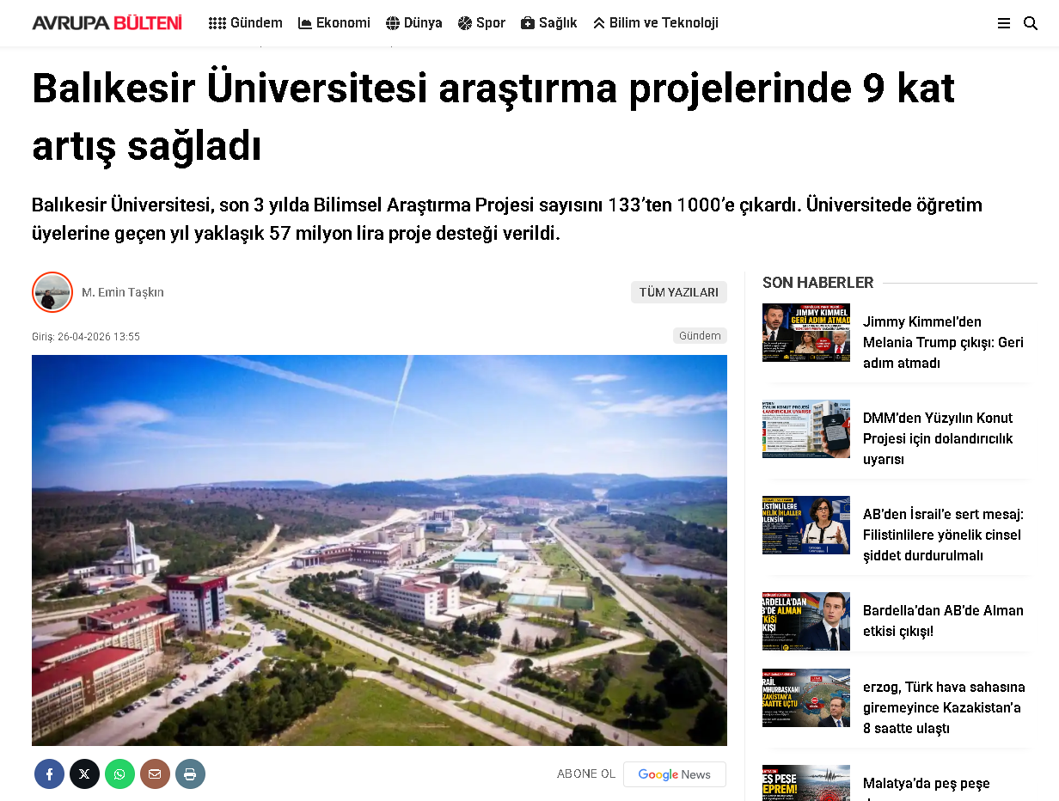
Task: Click the Bardella news thumbnail
Action: [806, 621]
